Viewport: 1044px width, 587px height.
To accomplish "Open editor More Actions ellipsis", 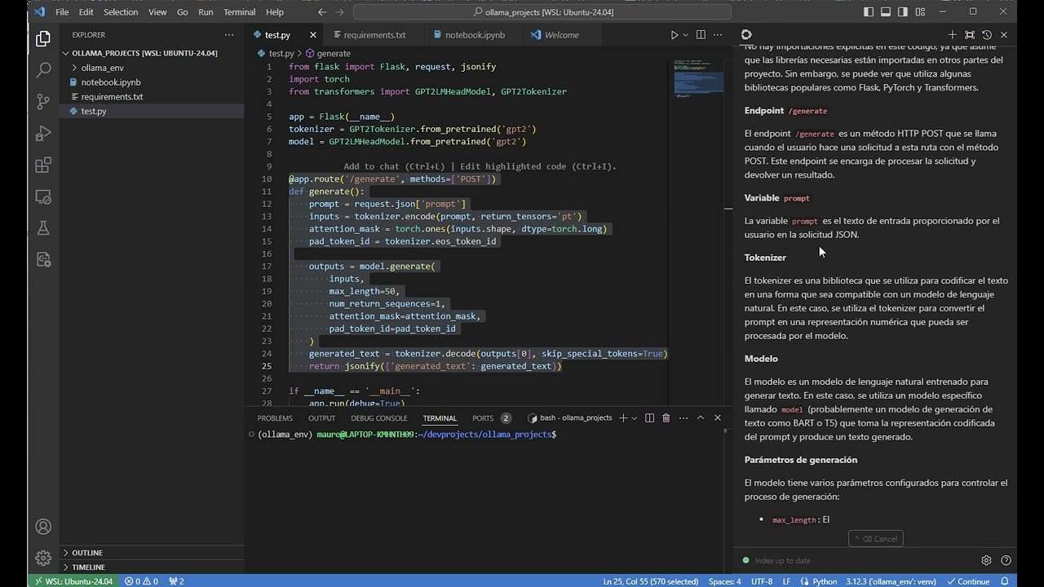I will 718,35.
